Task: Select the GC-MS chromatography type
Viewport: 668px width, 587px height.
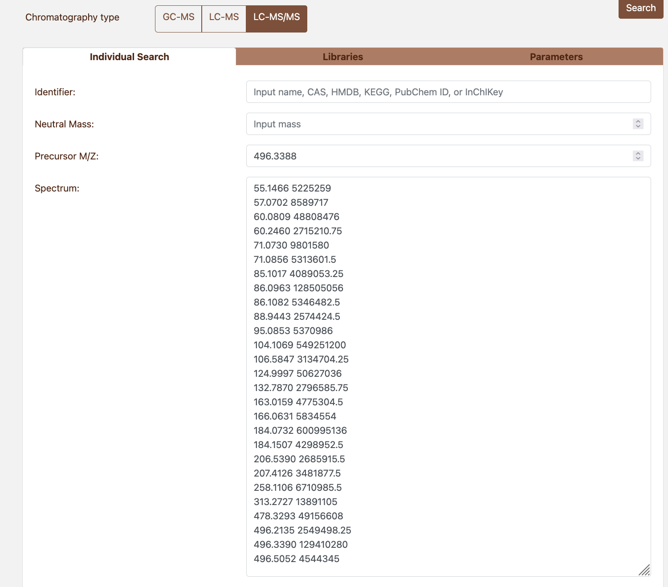Action: coord(178,18)
